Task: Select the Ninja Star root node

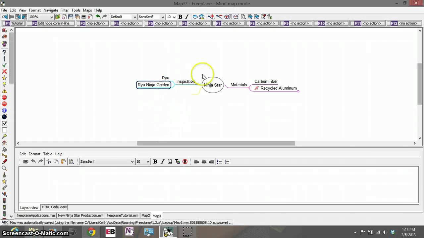Action: 213,85
